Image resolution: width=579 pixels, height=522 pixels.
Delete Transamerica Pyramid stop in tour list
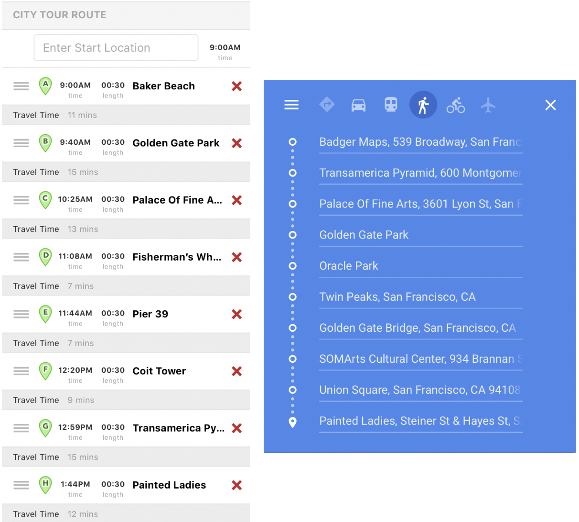coord(236,428)
